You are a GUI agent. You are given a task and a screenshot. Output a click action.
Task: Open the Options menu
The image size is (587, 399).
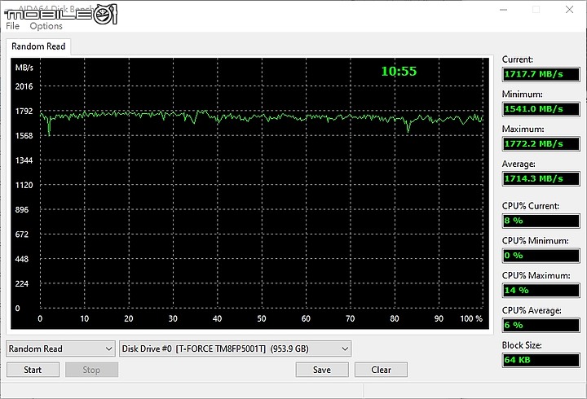point(46,26)
